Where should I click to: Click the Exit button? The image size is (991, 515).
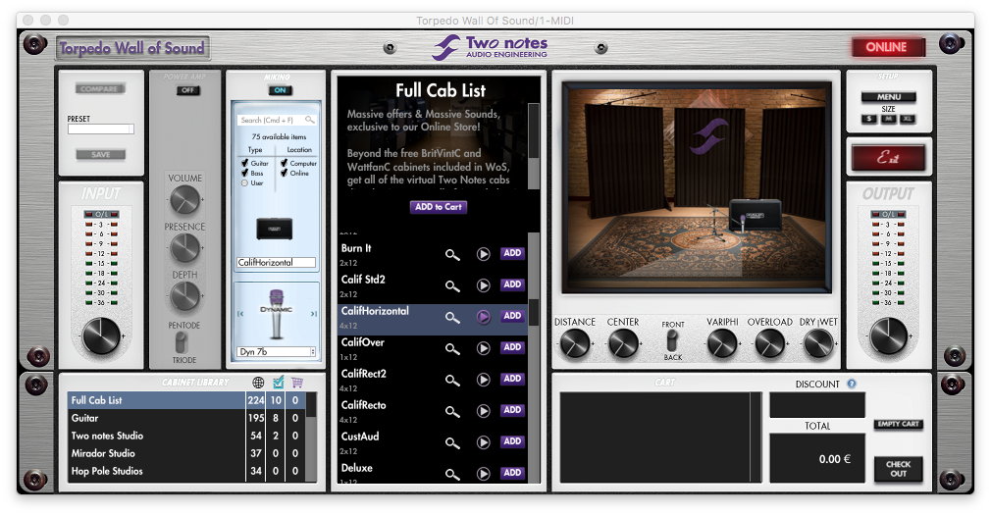click(x=888, y=158)
